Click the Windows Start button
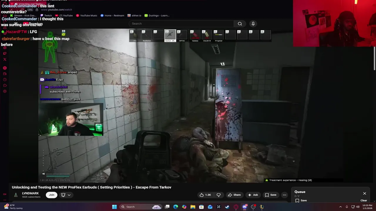The image size is (376, 211). [114, 207]
